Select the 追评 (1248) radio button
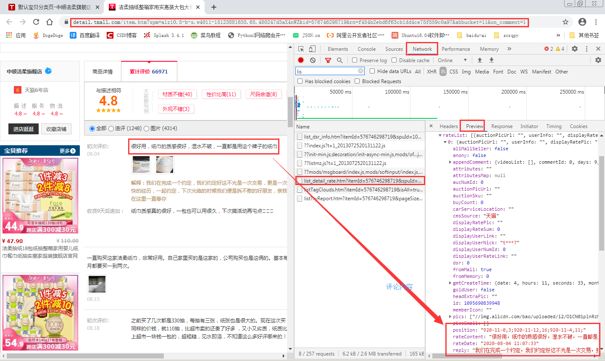 point(111,128)
